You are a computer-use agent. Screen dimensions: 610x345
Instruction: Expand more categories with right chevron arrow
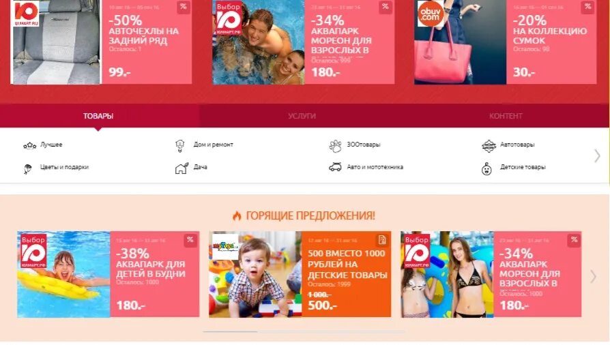pyautogui.click(x=597, y=156)
